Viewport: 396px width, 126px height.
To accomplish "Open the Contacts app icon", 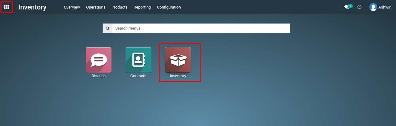I will (x=138, y=60).
